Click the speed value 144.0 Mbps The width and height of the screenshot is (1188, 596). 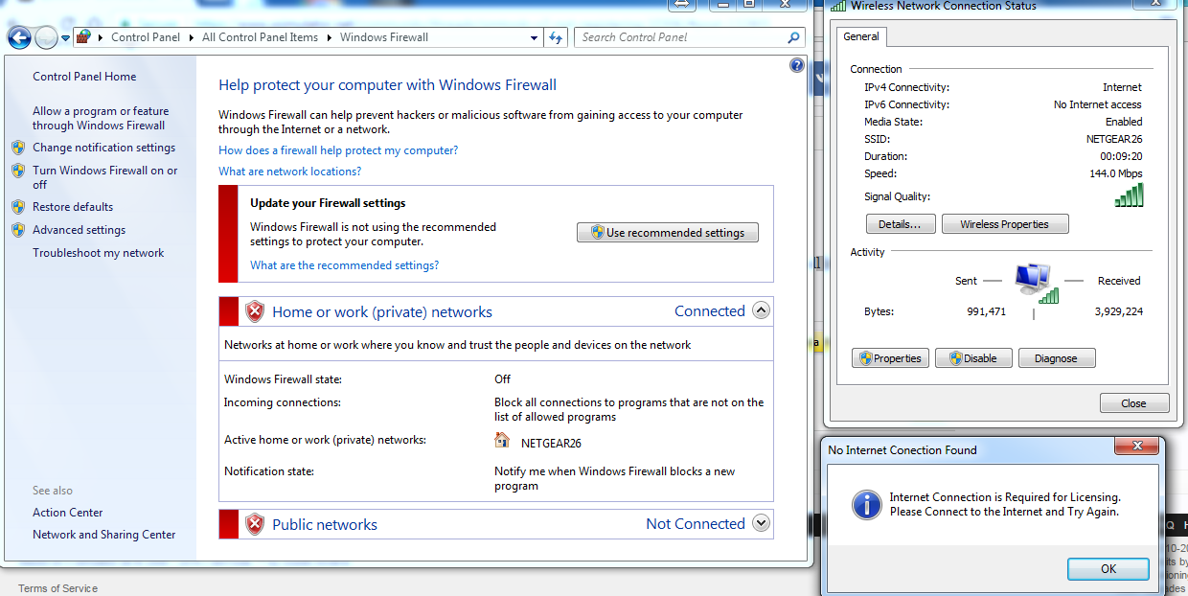1116,173
